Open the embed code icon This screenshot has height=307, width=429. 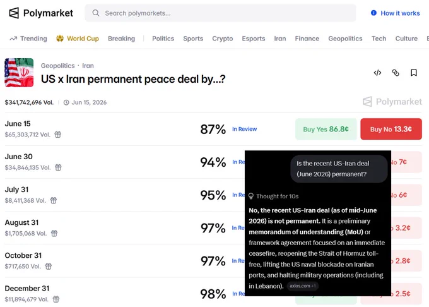click(377, 73)
